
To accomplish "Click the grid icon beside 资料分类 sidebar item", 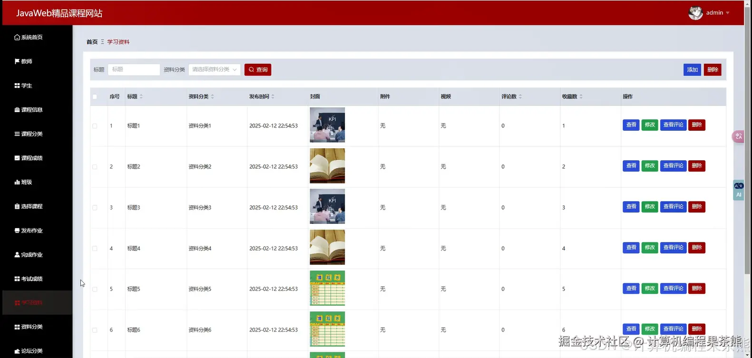I will (17, 327).
